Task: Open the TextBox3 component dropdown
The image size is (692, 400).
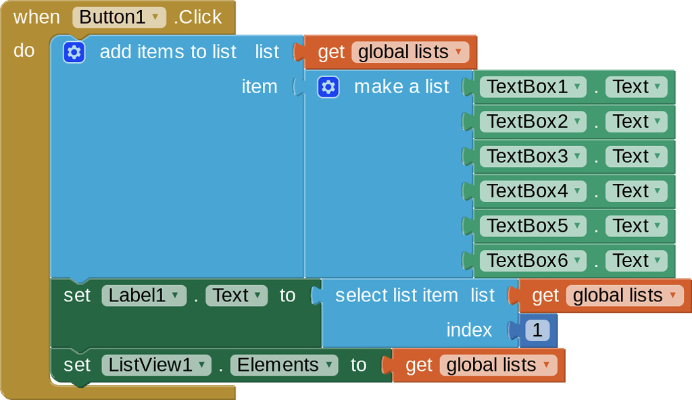Action: tap(533, 157)
